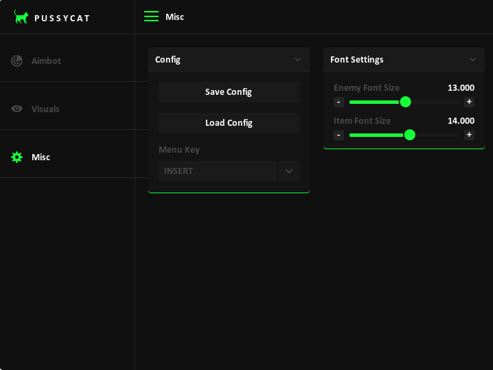The width and height of the screenshot is (493, 370).
Task: Click the hamburger menu icon
Action: pyautogui.click(x=151, y=17)
